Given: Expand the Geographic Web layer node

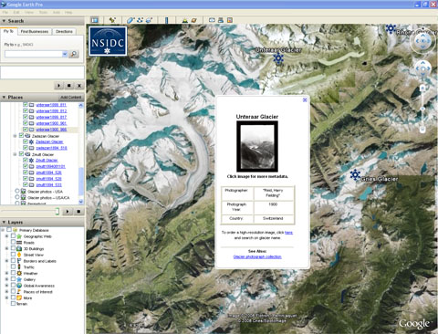Looking at the screenshot, I should coord(6,236).
